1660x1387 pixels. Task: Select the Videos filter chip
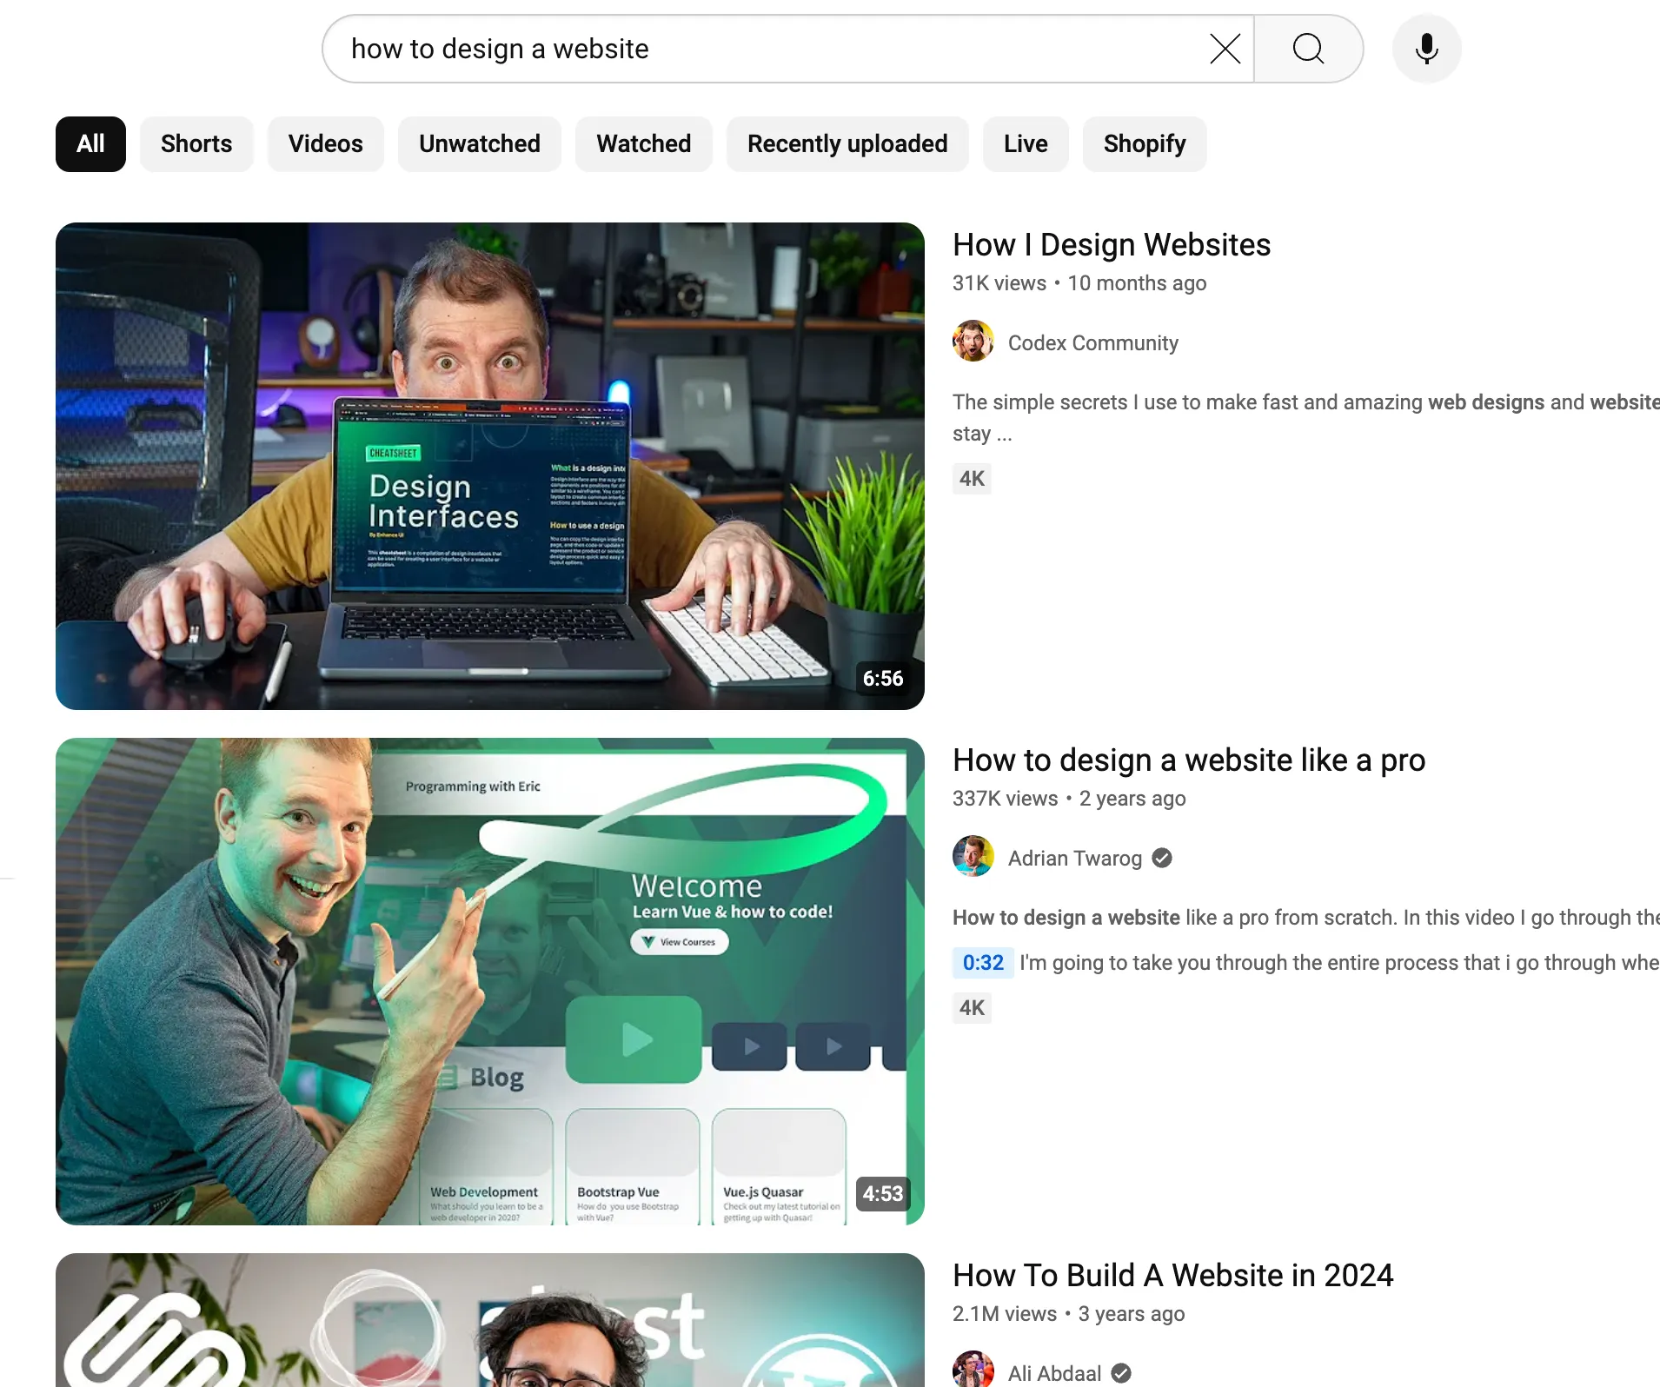point(326,144)
